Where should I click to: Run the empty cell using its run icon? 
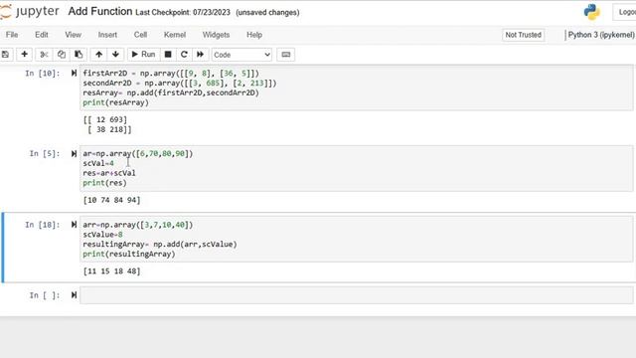[74, 295]
